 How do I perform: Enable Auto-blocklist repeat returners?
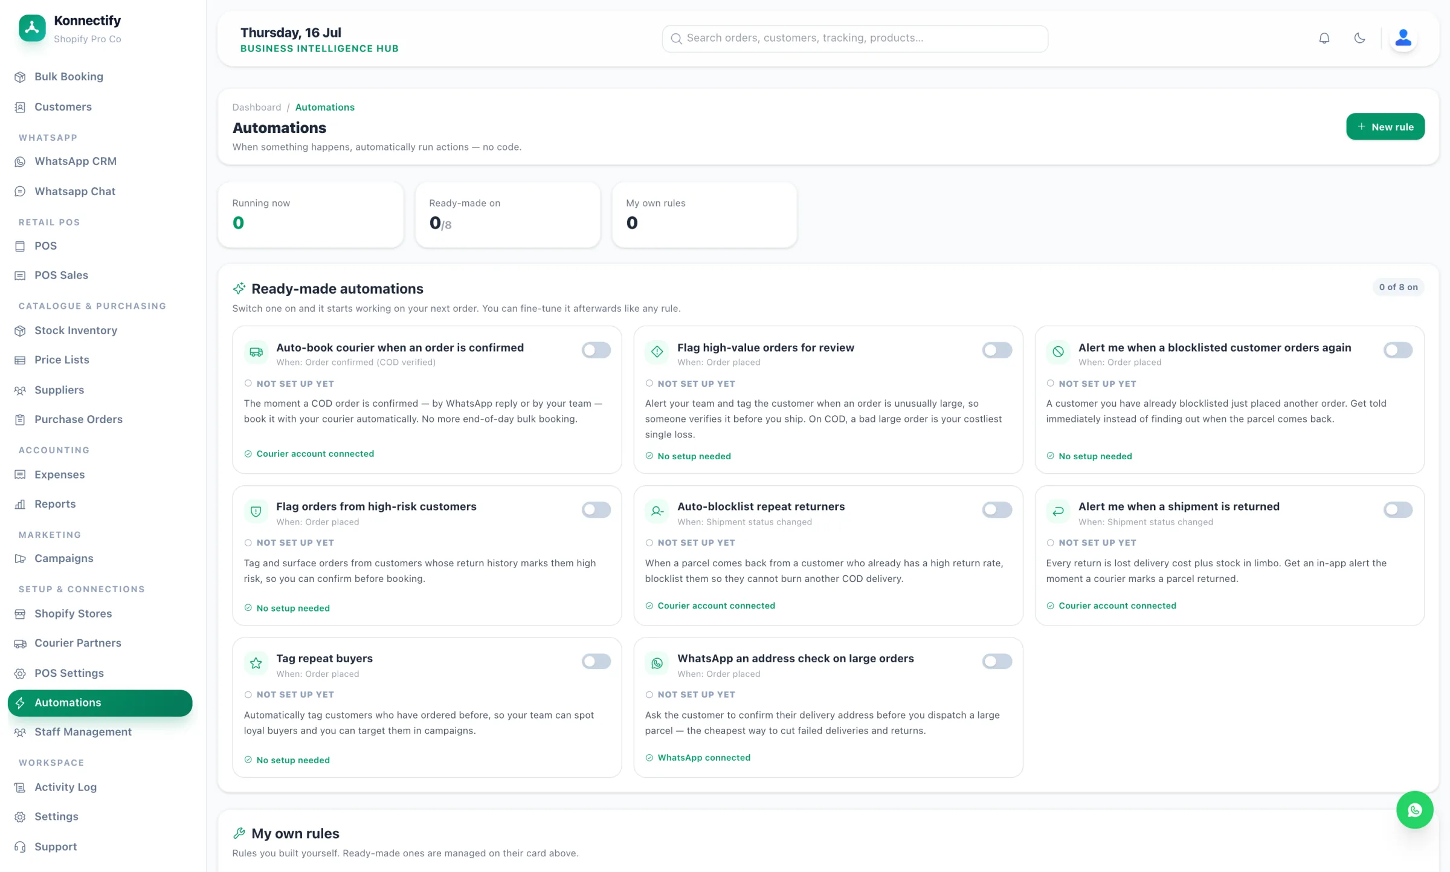pyautogui.click(x=997, y=509)
